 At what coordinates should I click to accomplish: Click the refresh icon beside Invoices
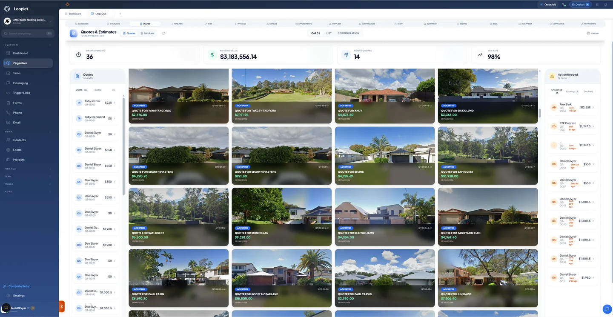pos(163,33)
